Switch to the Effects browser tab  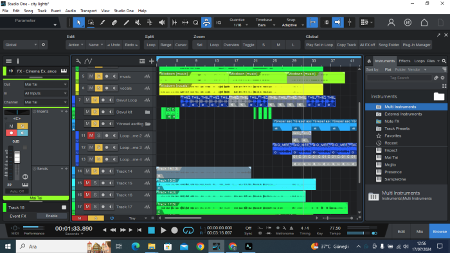(404, 61)
